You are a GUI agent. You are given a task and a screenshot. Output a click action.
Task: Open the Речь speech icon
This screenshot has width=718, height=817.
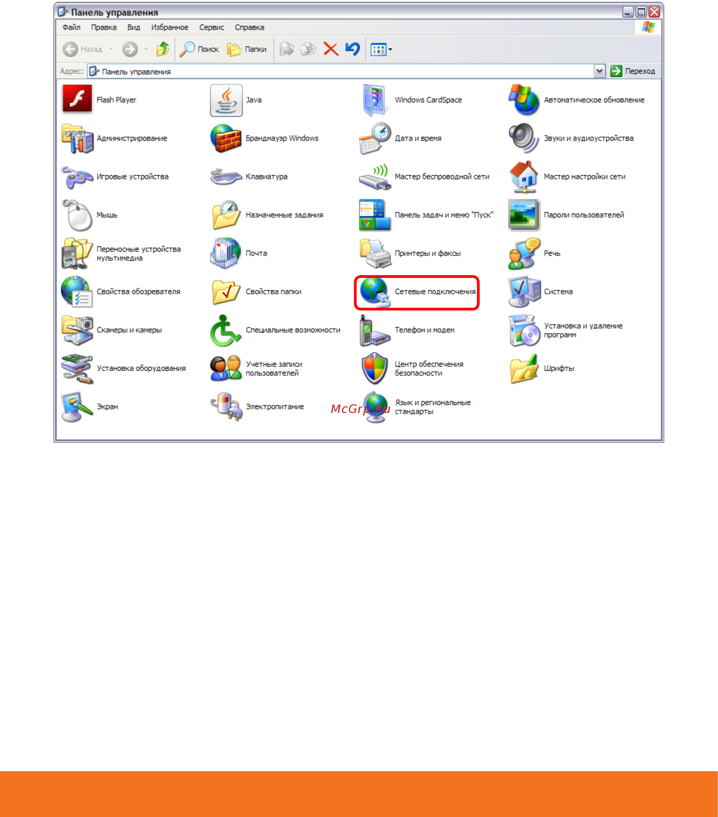point(524,253)
